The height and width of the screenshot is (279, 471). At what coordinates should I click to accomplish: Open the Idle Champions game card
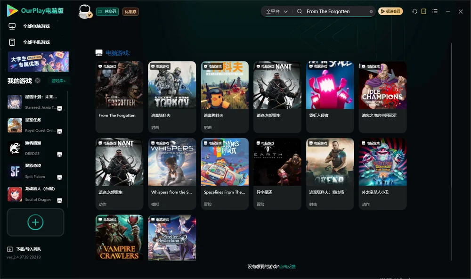(x=382, y=97)
